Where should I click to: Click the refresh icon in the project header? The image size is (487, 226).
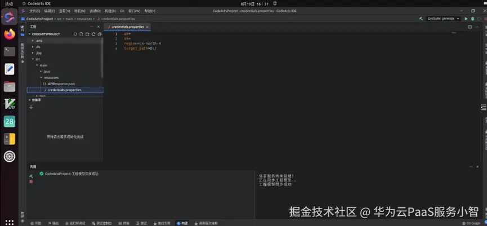[x=93, y=34]
